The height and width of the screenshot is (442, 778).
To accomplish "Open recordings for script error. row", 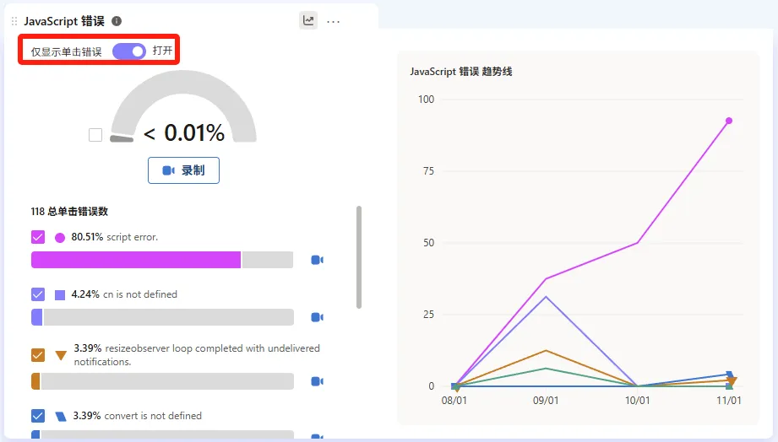I will coord(317,260).
